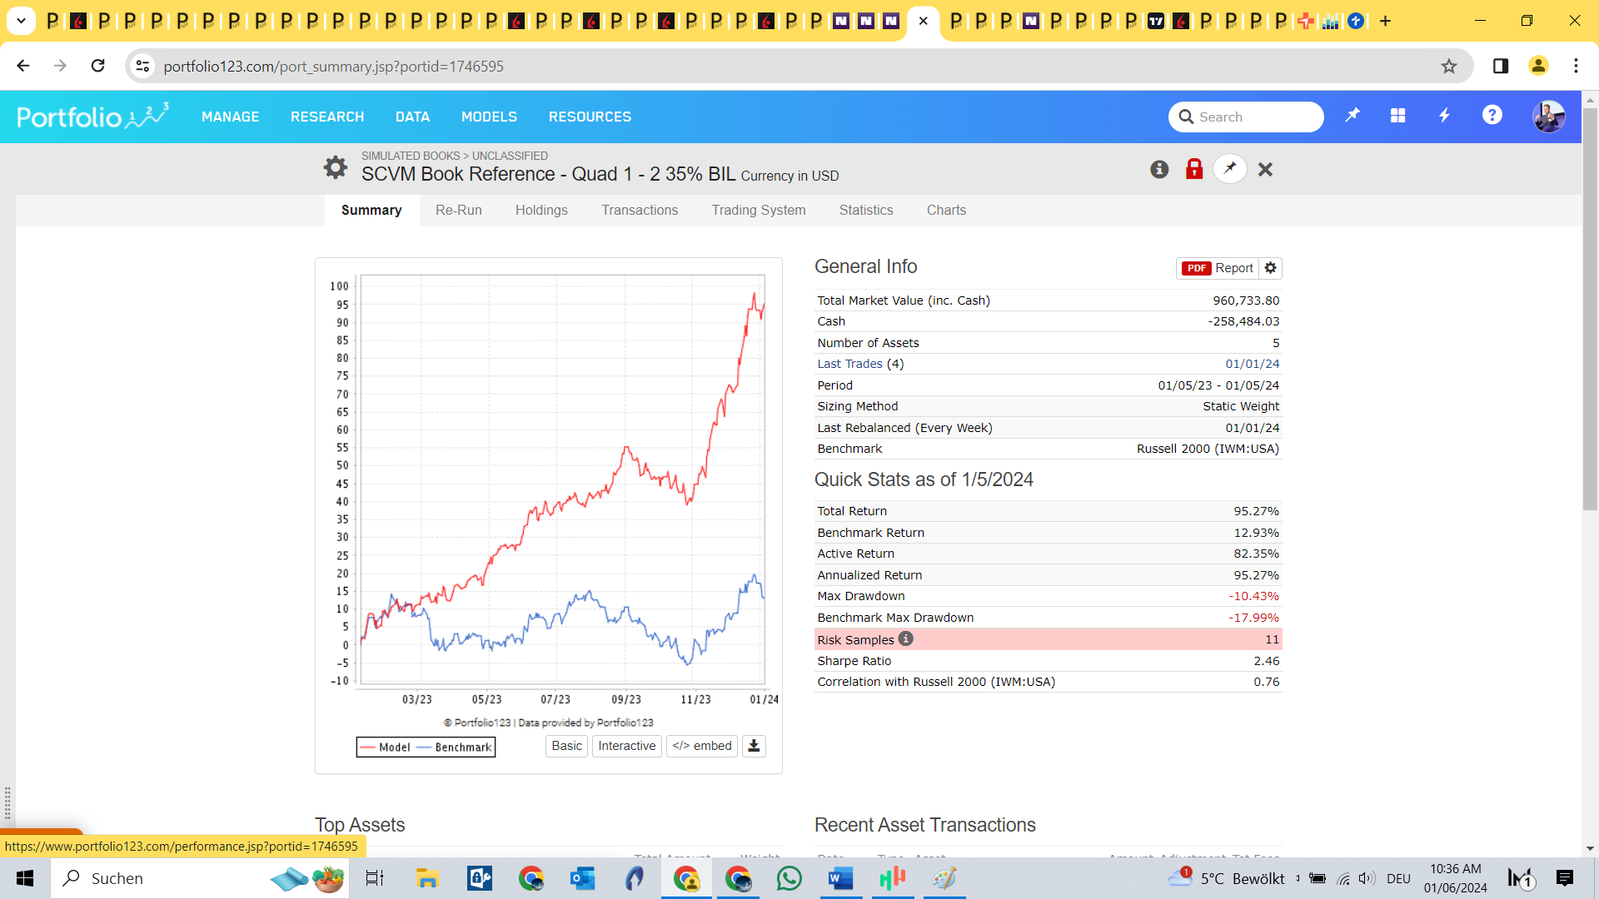Click the header Search field
1599x899 pixels.
click(x=1256, y=117)
